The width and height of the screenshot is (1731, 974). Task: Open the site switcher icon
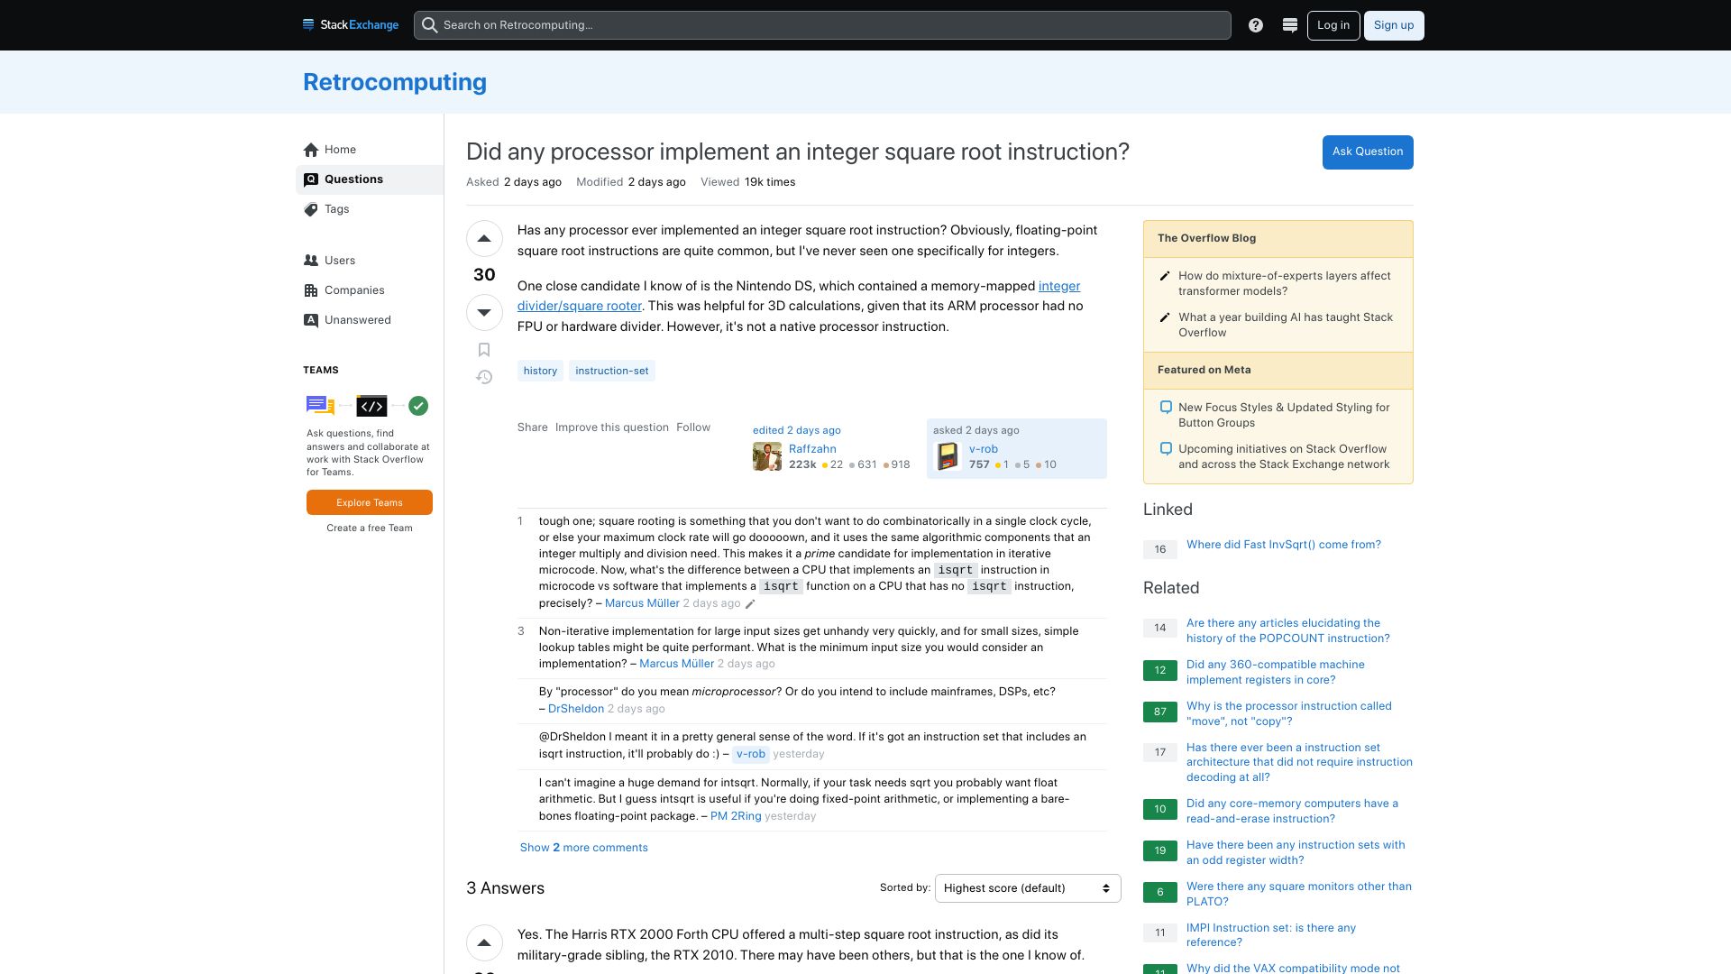(1290, 25)
